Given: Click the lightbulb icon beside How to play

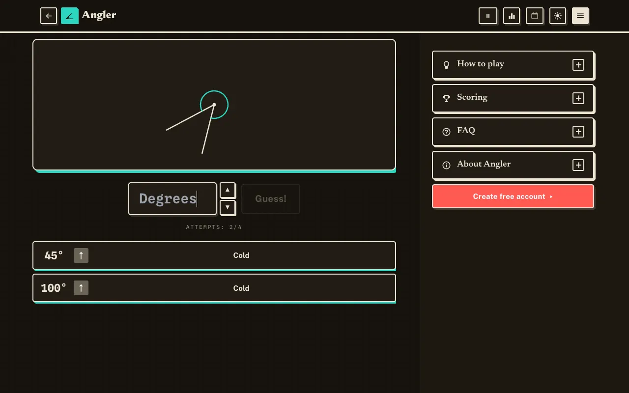Looking at the screenshot, I should (x=446, y=65).
